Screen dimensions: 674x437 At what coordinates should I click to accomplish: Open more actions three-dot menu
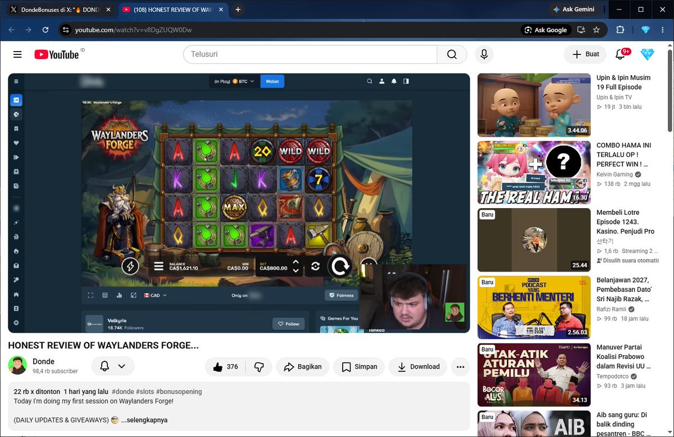coord(461,367)
